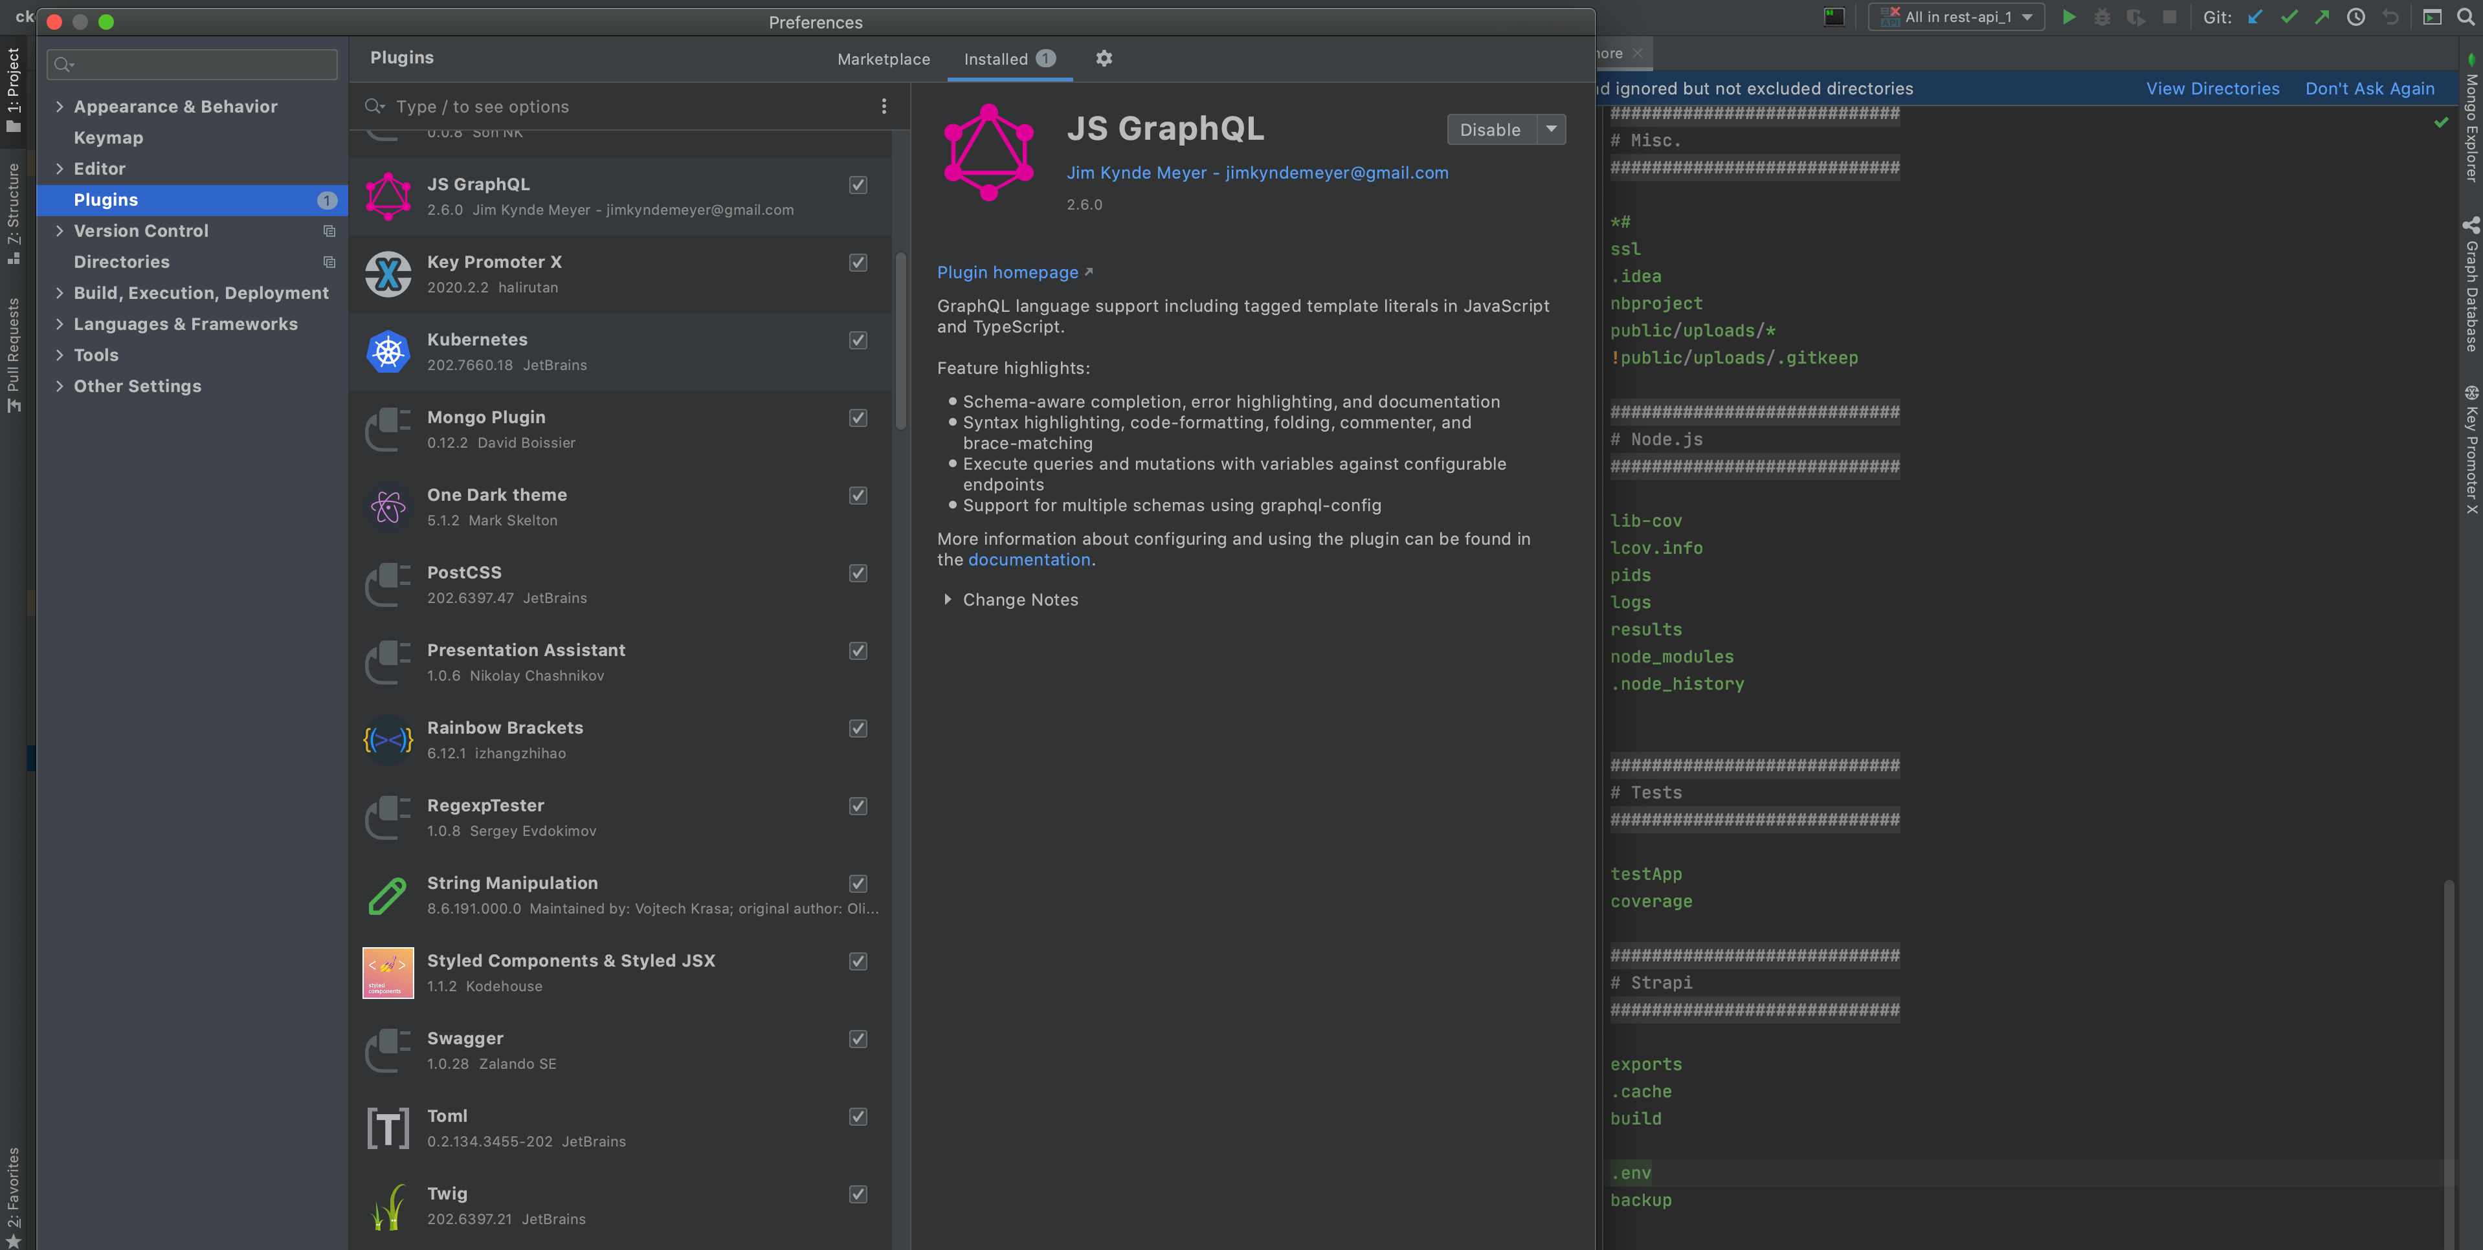
Task: Open plugin settings gear icon
Action: tap(1104, 59)
